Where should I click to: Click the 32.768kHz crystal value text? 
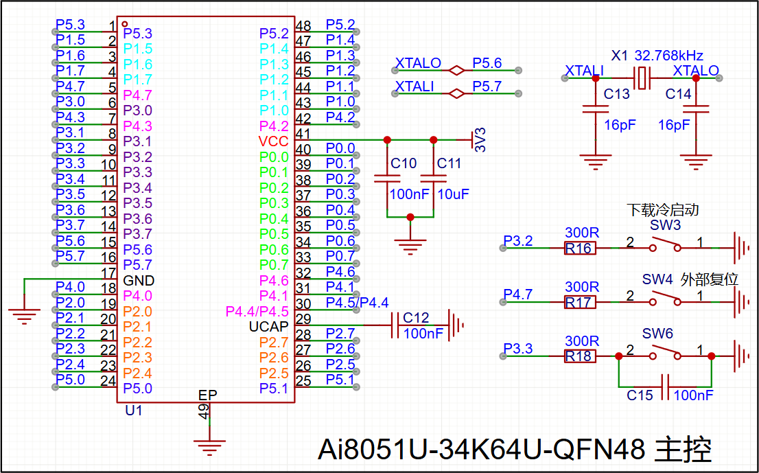click(669, 55)
